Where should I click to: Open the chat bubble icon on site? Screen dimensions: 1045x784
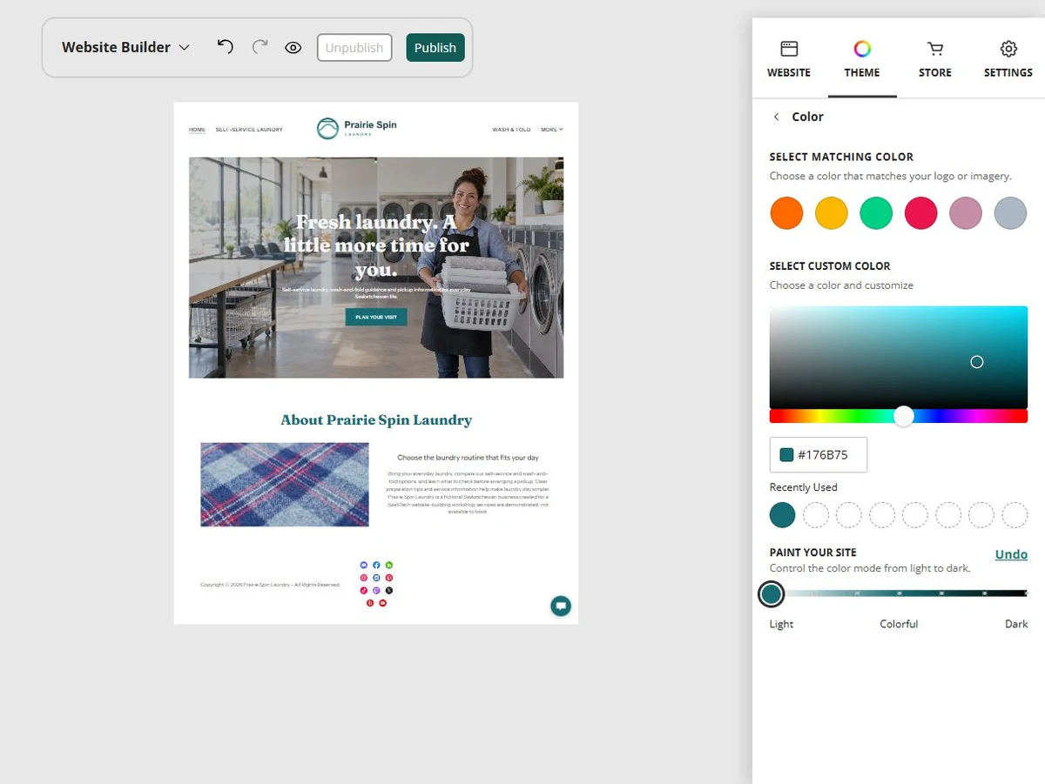coord(561,606)
